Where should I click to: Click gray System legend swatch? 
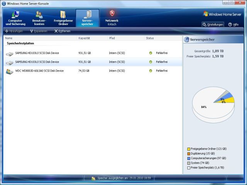[x=189, y=163]
